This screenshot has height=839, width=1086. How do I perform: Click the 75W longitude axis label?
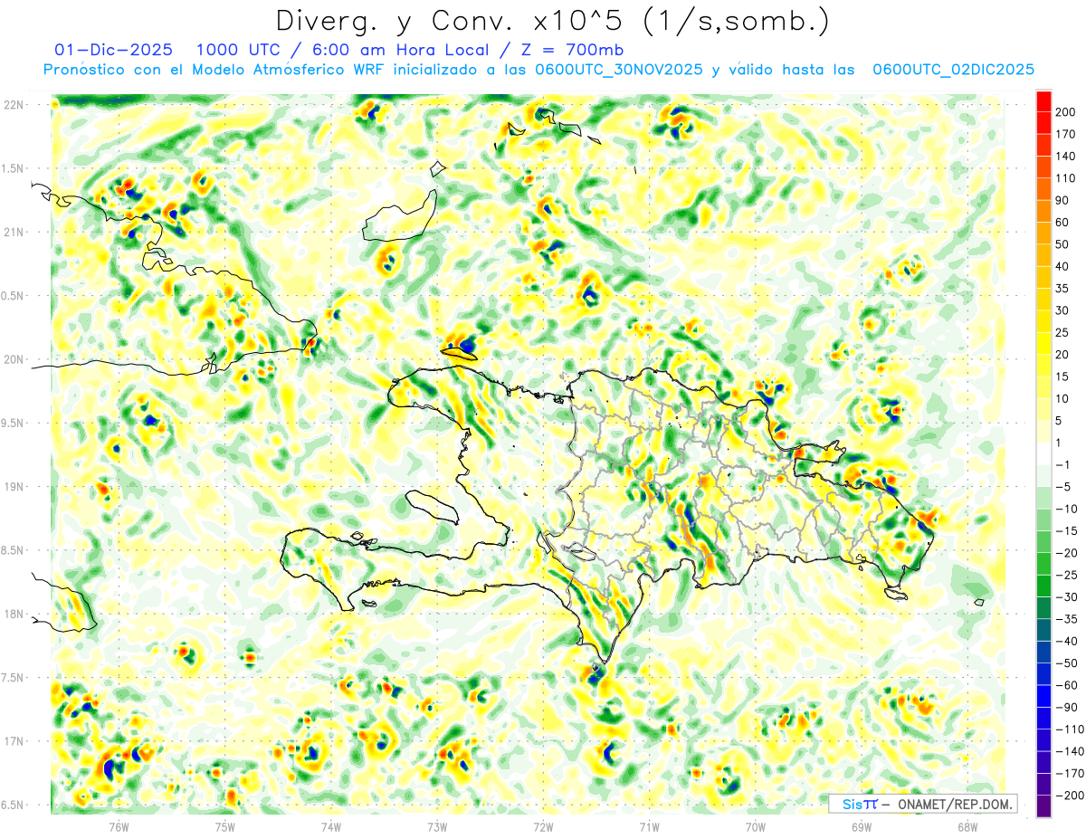click(224, 825)
